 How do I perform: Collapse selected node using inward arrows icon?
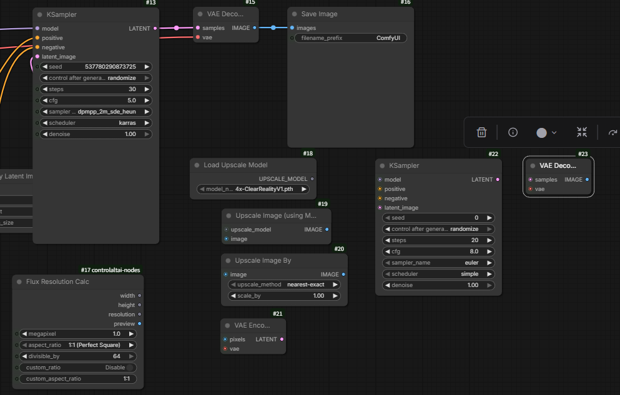click(x=582, y=132)
